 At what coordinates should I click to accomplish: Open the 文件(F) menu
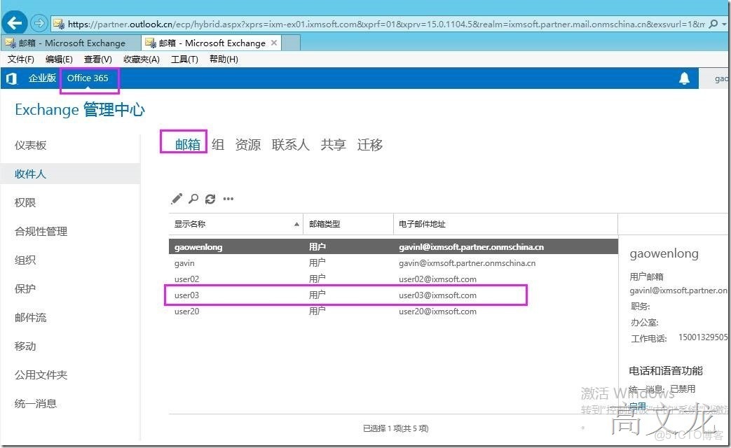point(20,59)
